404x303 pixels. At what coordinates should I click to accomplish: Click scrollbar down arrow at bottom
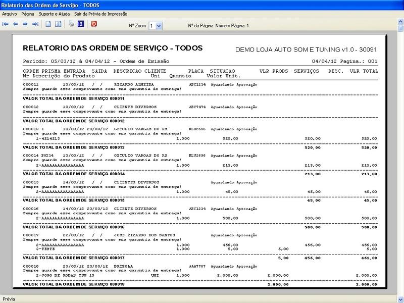click(400, 299)
